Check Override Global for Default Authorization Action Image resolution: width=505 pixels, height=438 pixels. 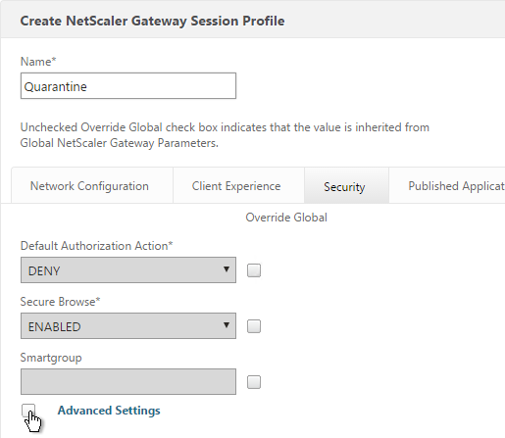click(254, 270)
